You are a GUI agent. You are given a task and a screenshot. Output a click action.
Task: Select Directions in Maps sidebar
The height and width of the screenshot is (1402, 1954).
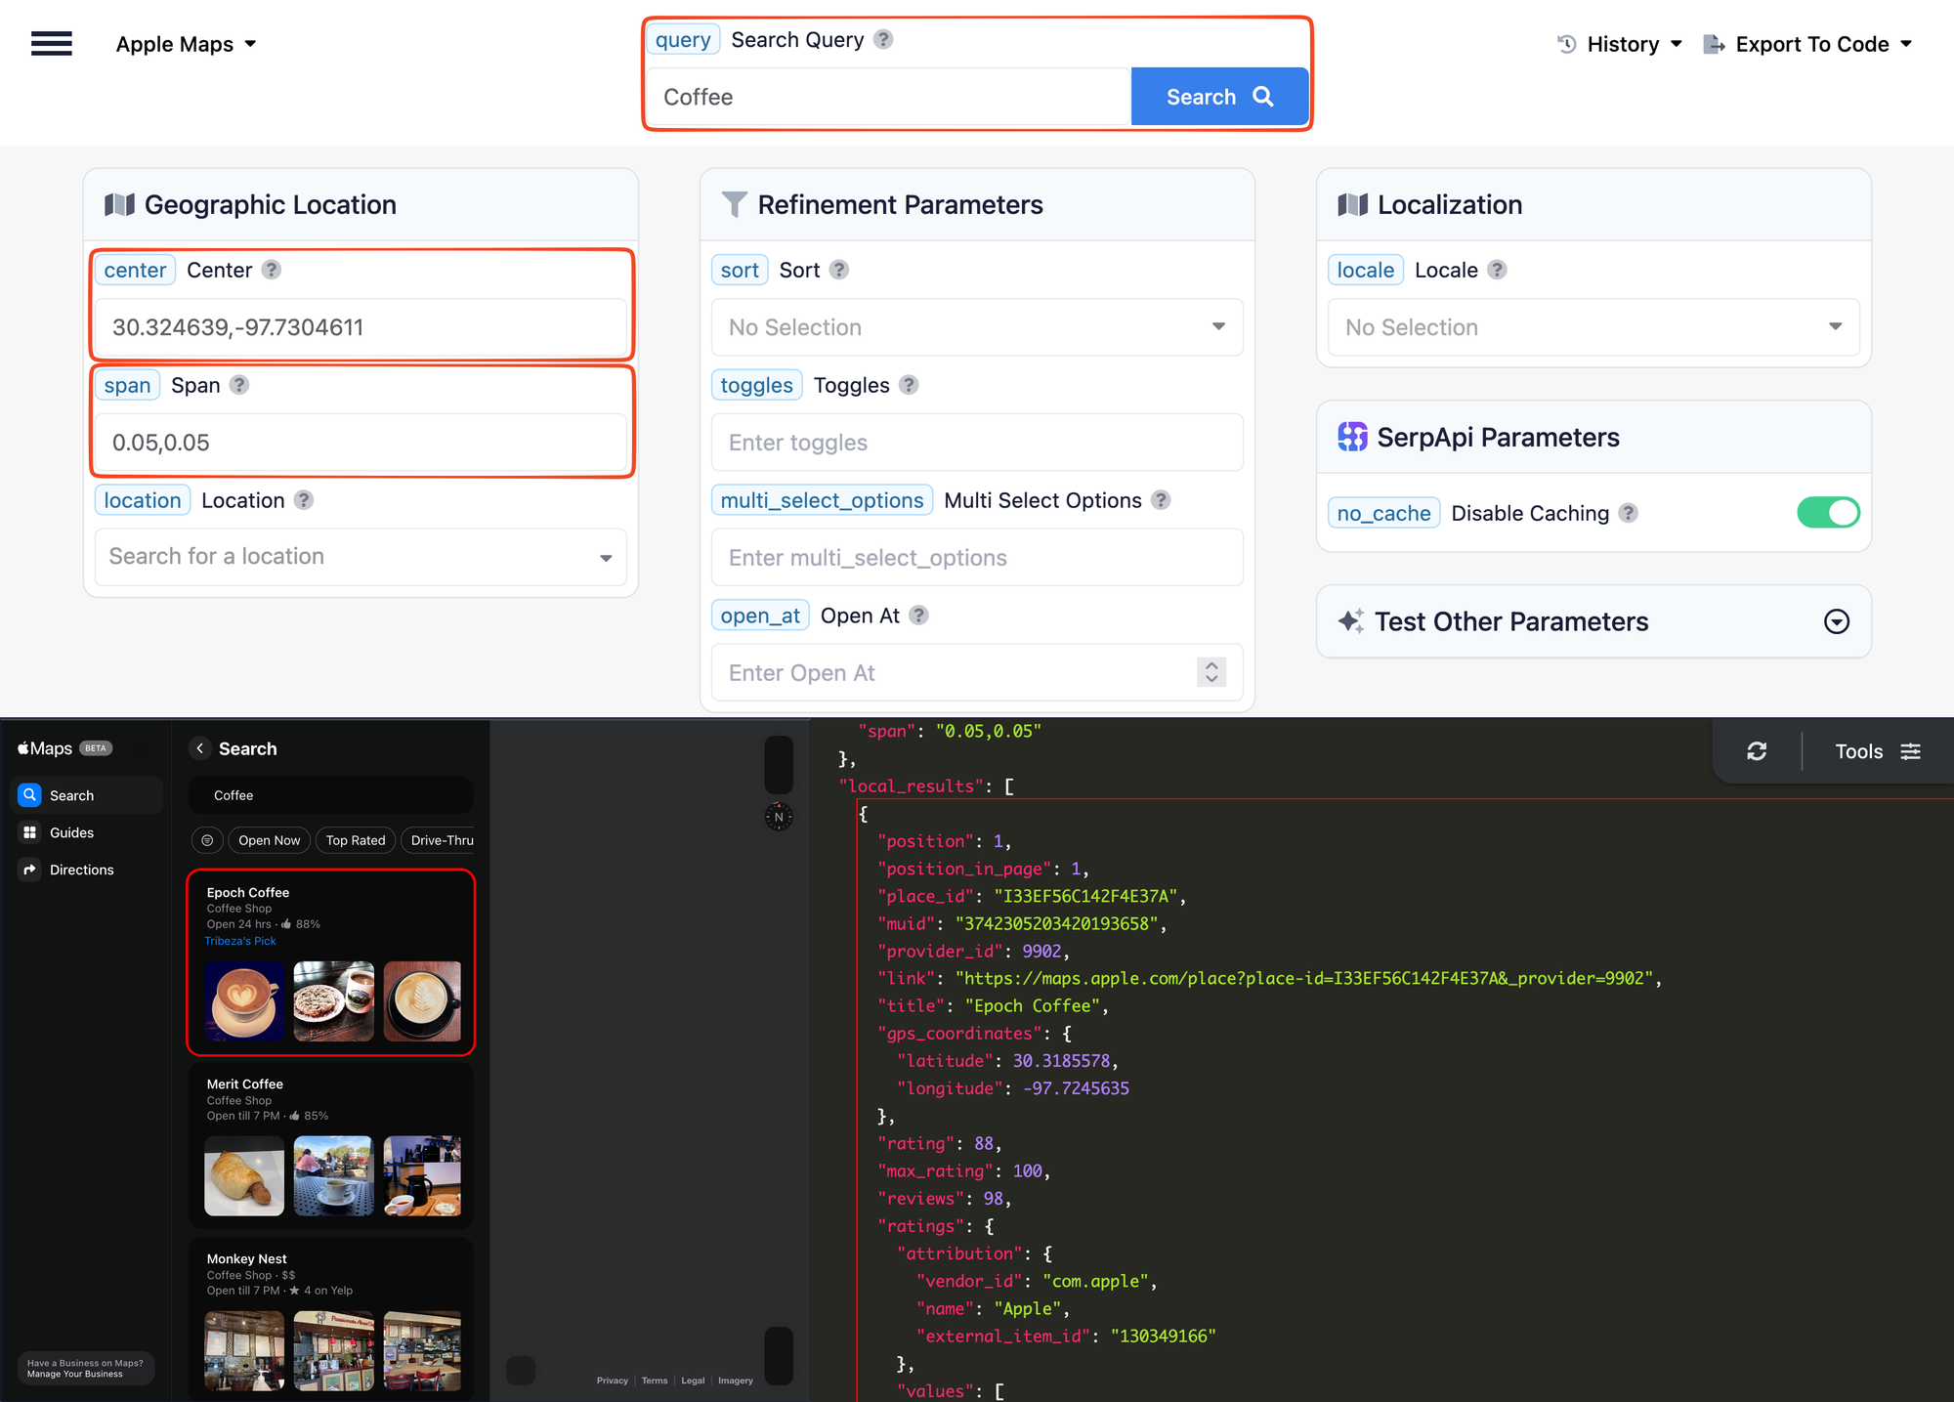(x=86, y=870)
